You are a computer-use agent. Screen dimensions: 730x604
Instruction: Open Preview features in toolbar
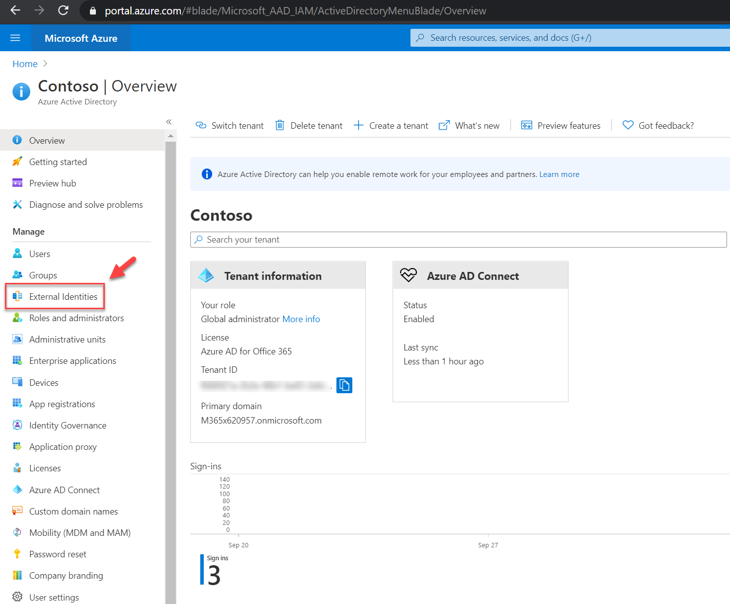[561, 125]
